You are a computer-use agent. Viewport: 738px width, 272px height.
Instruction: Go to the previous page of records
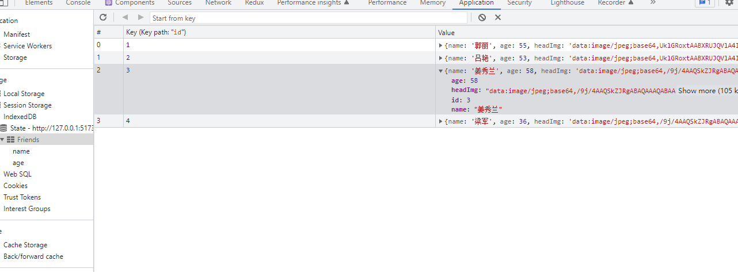point(125,17)
